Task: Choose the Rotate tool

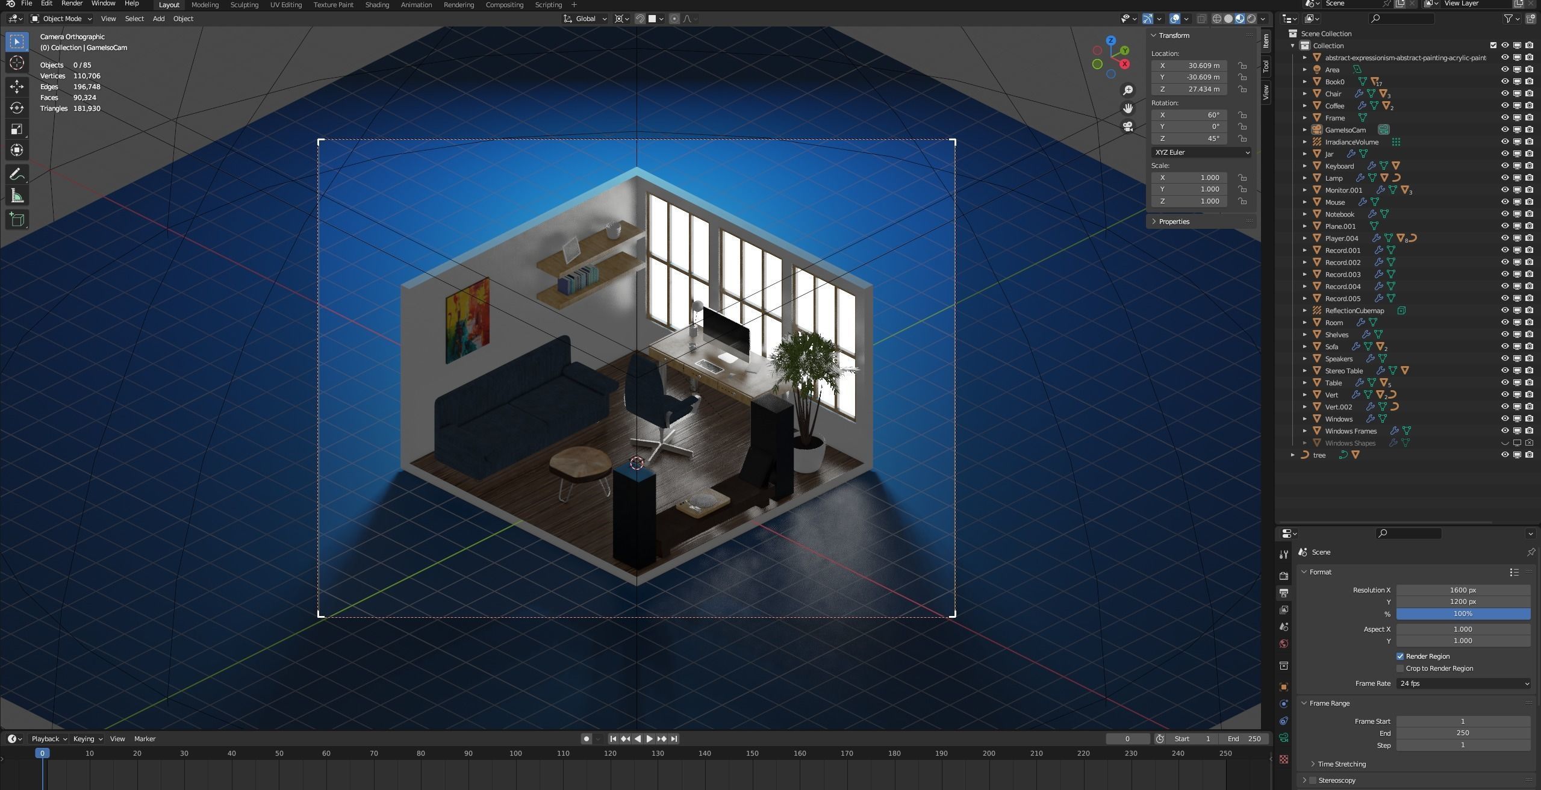Action: tap(17, 108)
